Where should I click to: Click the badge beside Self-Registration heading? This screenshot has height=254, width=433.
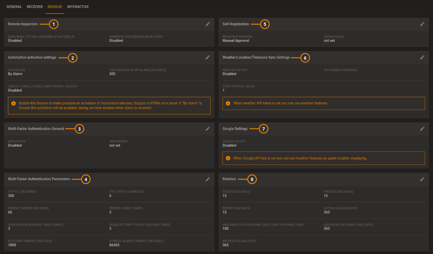coord(265,24)
